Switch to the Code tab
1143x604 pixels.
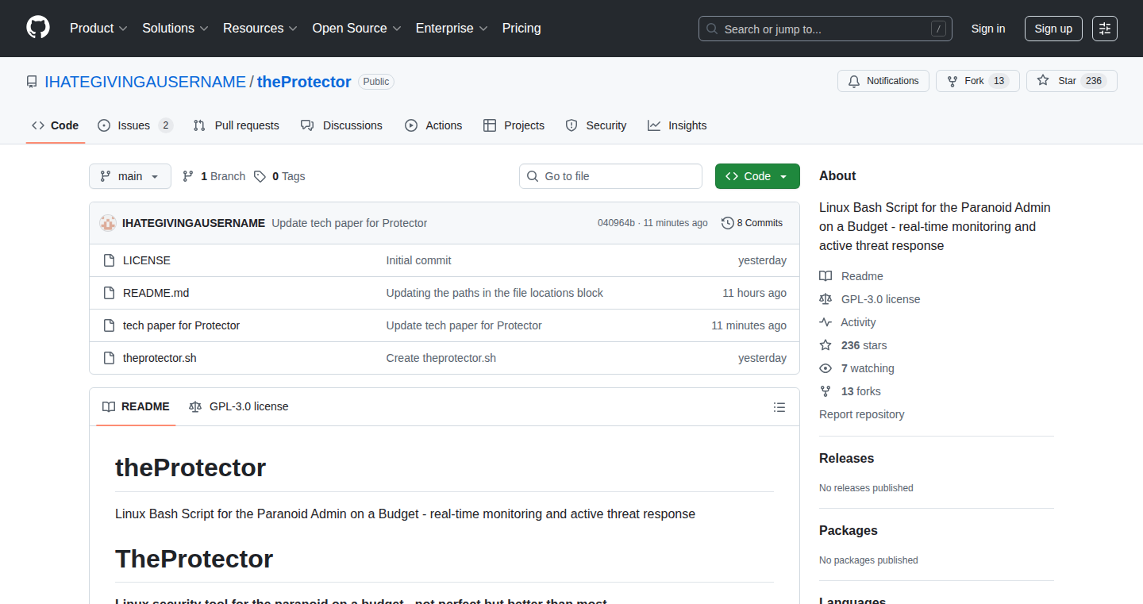click(x=56, y=125)
